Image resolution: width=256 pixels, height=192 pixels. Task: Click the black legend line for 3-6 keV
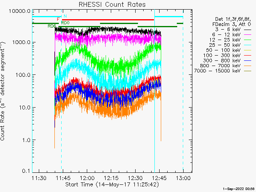coord(248,30)
